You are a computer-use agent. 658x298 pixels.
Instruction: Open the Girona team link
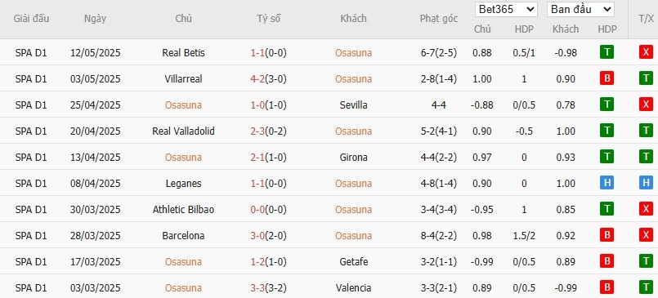(x=353, y=158)
